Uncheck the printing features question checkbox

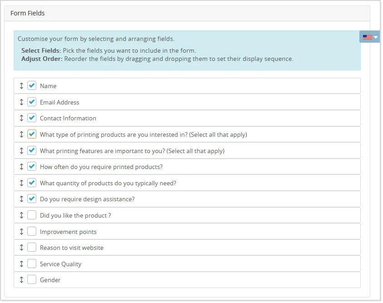pyautogui.click(x=32, y=150)
